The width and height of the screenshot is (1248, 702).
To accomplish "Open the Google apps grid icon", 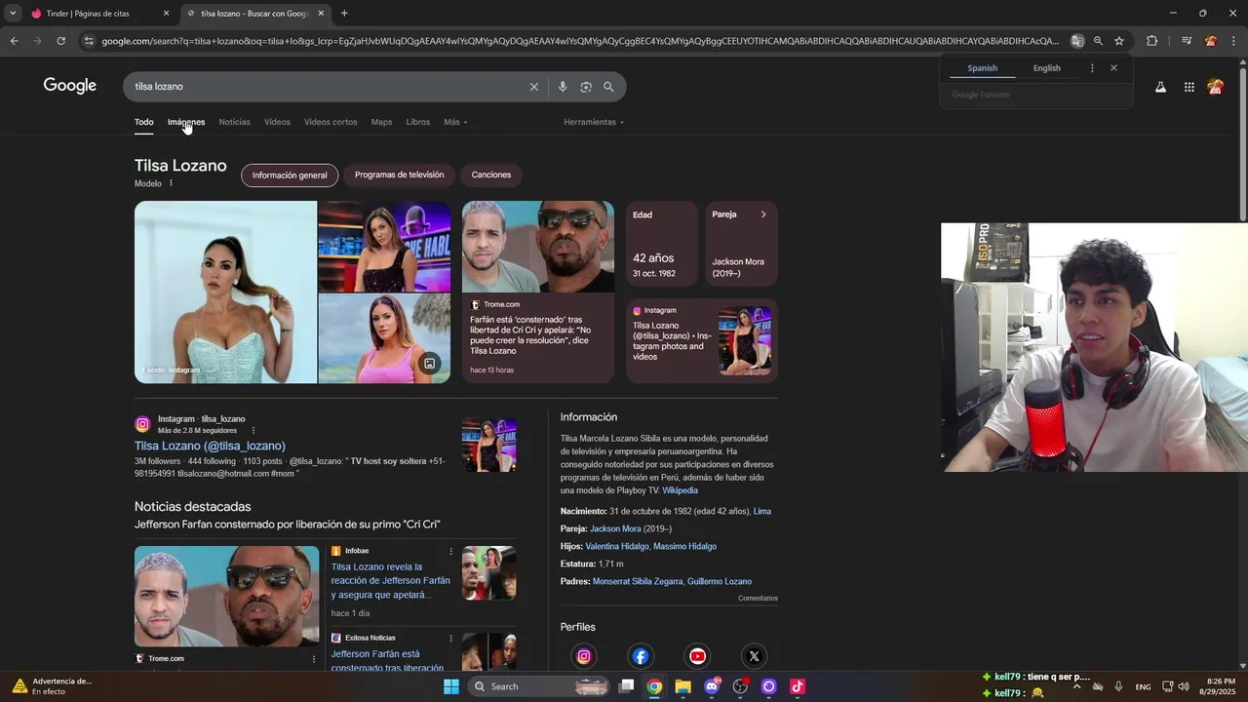I will click(x=1189, y=87).
